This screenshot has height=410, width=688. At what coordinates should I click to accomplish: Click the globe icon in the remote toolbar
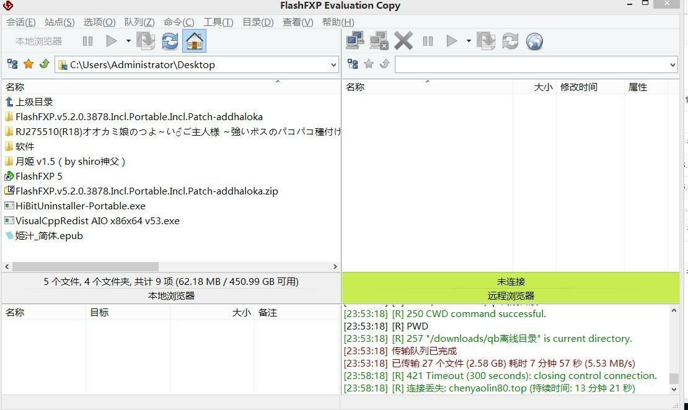[534, 41]
